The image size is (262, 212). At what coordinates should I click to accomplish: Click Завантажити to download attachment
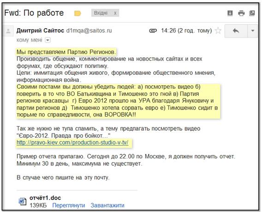107,206
